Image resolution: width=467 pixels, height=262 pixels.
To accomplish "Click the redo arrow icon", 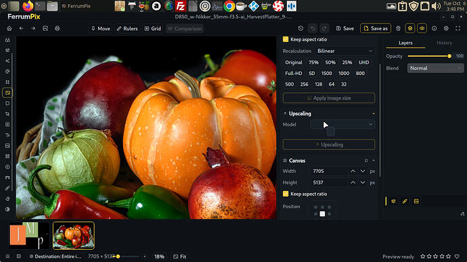I will click(324, 28).
